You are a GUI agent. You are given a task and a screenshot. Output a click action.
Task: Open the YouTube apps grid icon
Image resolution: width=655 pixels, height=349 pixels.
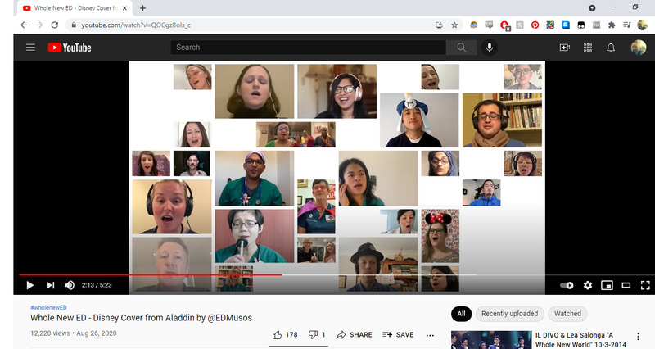(x=587, y=48)
